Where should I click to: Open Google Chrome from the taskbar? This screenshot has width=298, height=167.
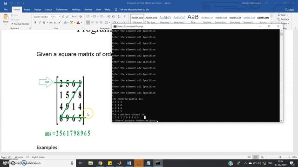coord(100,163)
